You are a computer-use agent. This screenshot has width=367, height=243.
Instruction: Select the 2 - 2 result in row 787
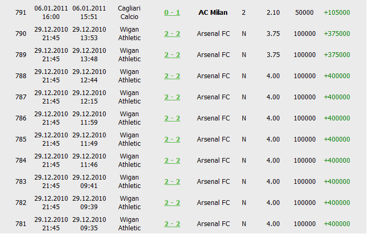(x=172, y=97)
